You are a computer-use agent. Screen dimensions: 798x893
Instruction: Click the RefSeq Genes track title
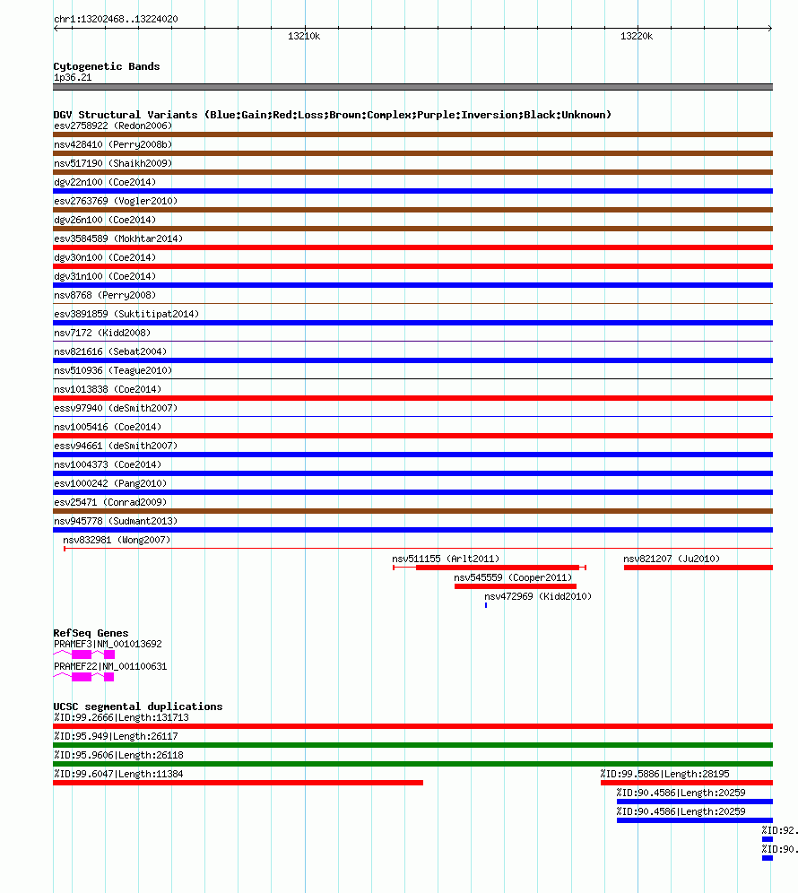coord(91,633)
